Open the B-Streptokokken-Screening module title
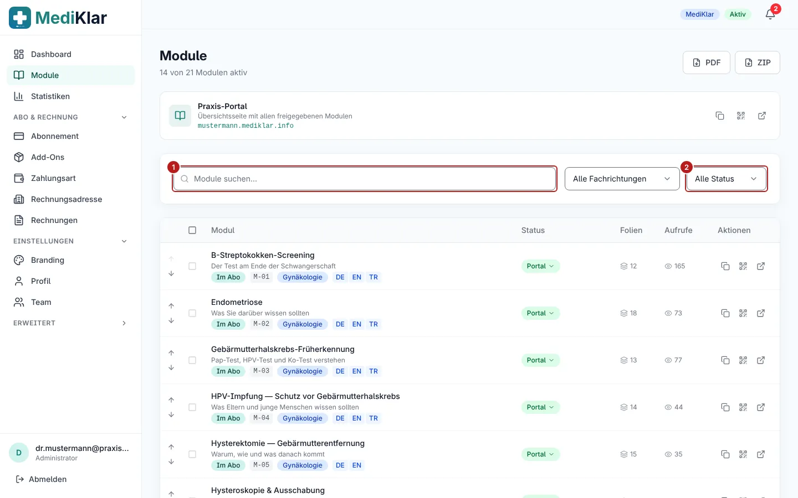The height and width of the screenshot is (498, 798). coord(263,255)
